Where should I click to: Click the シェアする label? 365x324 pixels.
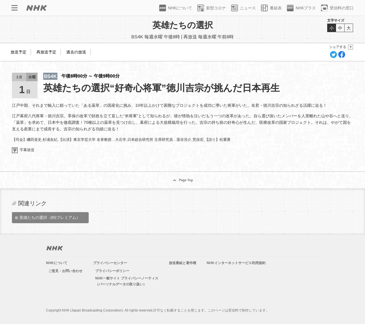tap(338, 47)
